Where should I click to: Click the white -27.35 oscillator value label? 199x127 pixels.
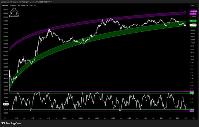coord(6,104)
